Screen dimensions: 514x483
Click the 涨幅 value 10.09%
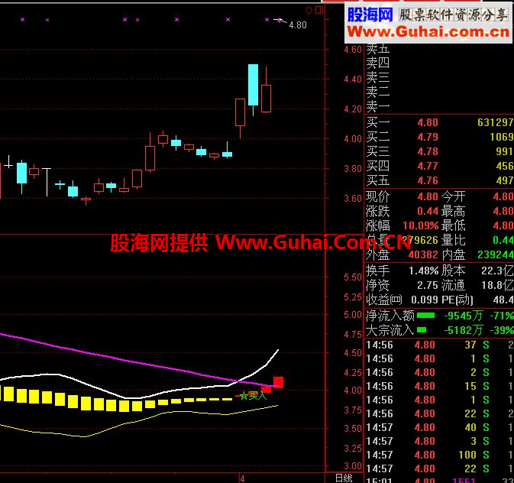(421, 225)
